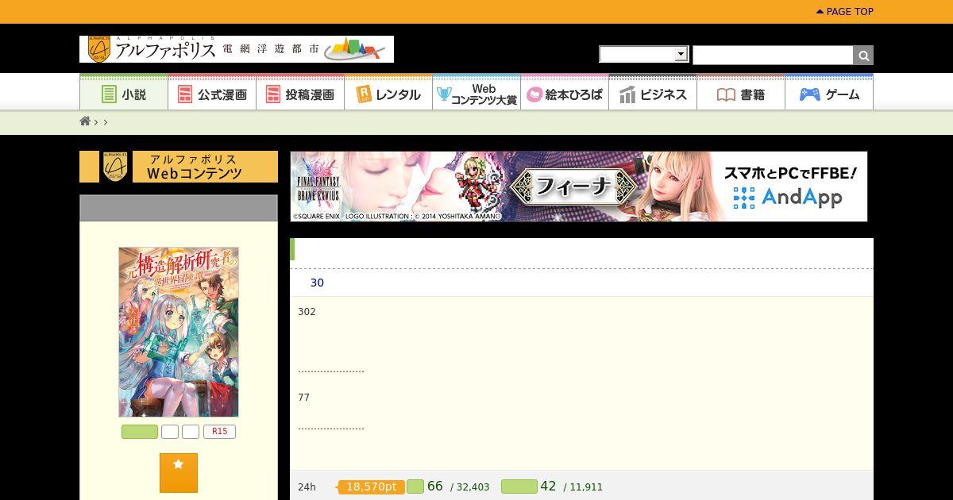Click the search magnifier button
Image resolution: width=953 pixels, height=500 pixels.
pos(863,55)
